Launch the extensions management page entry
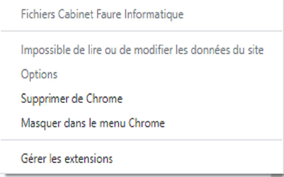This screenshot has height=177, width=284. tap(67, 158)
